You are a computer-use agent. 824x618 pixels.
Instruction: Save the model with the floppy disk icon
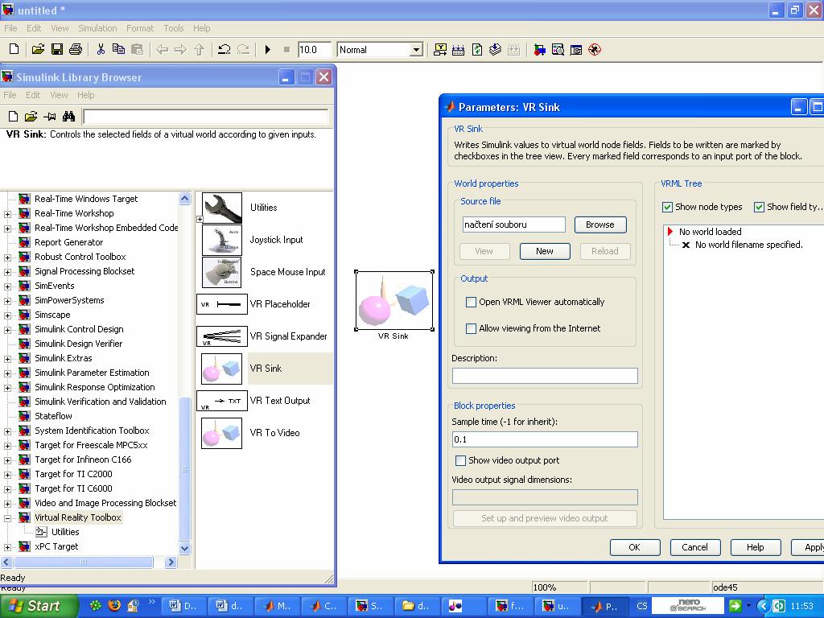[57, 49]
